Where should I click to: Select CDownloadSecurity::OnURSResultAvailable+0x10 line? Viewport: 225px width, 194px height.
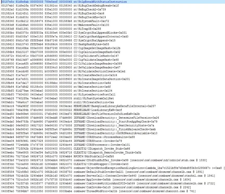click(79, 133)
